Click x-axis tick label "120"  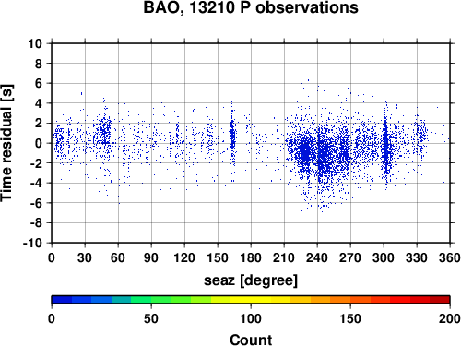[184, 257]
